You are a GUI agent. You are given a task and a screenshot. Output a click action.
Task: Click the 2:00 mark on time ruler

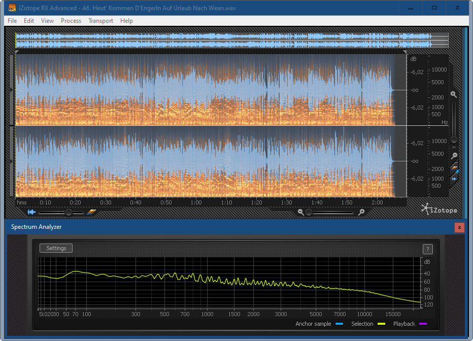(x=377, y=202)
